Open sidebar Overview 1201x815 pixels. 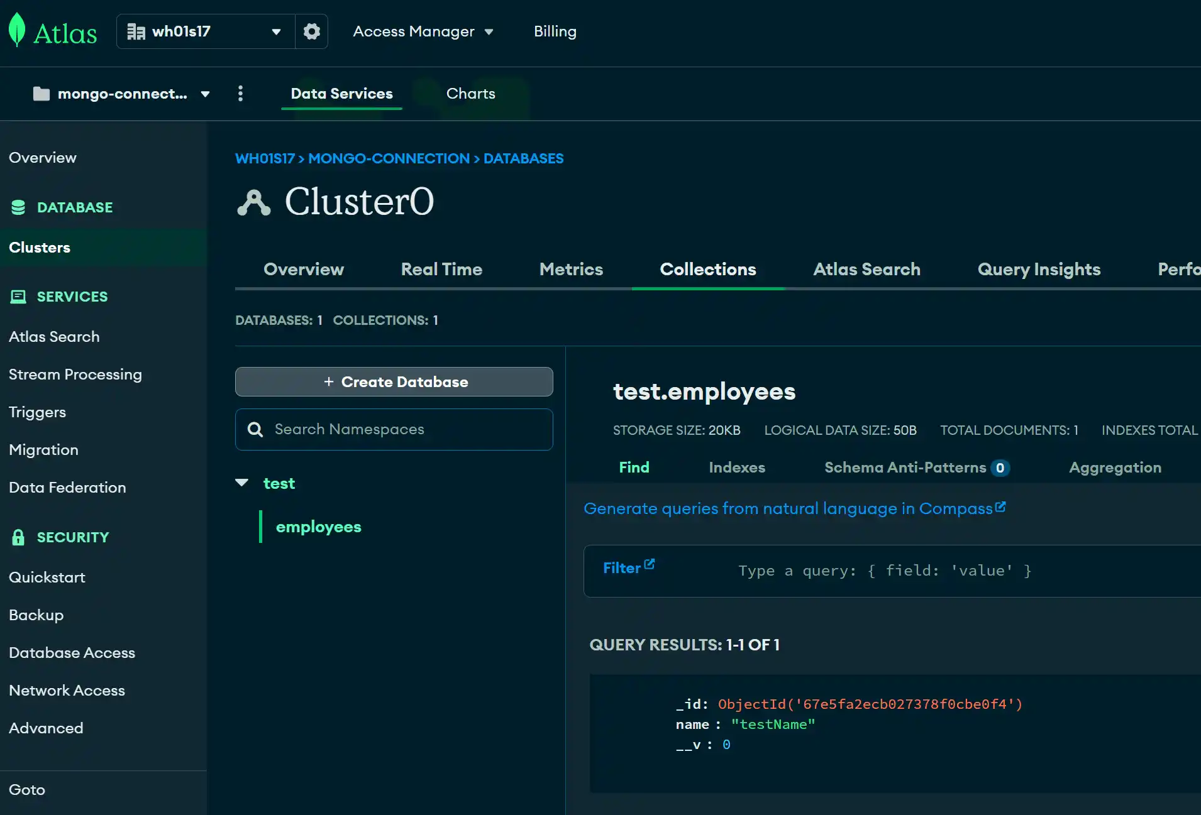pos(43,157)
